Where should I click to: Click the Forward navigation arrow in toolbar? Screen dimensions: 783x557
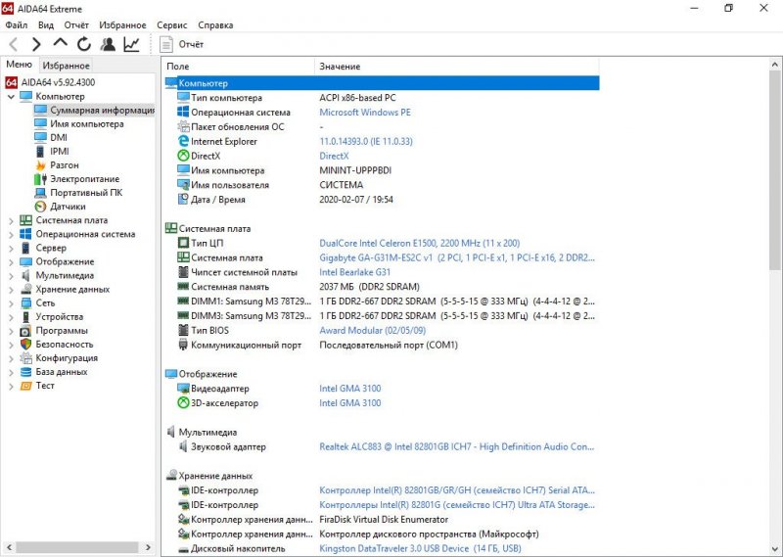[x=36, y=44]
